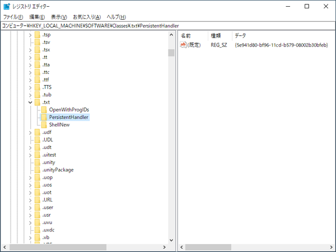Click the GUID data value {5e941d80-...}
This screenshot has height=252, width=336.
[281, 45]
